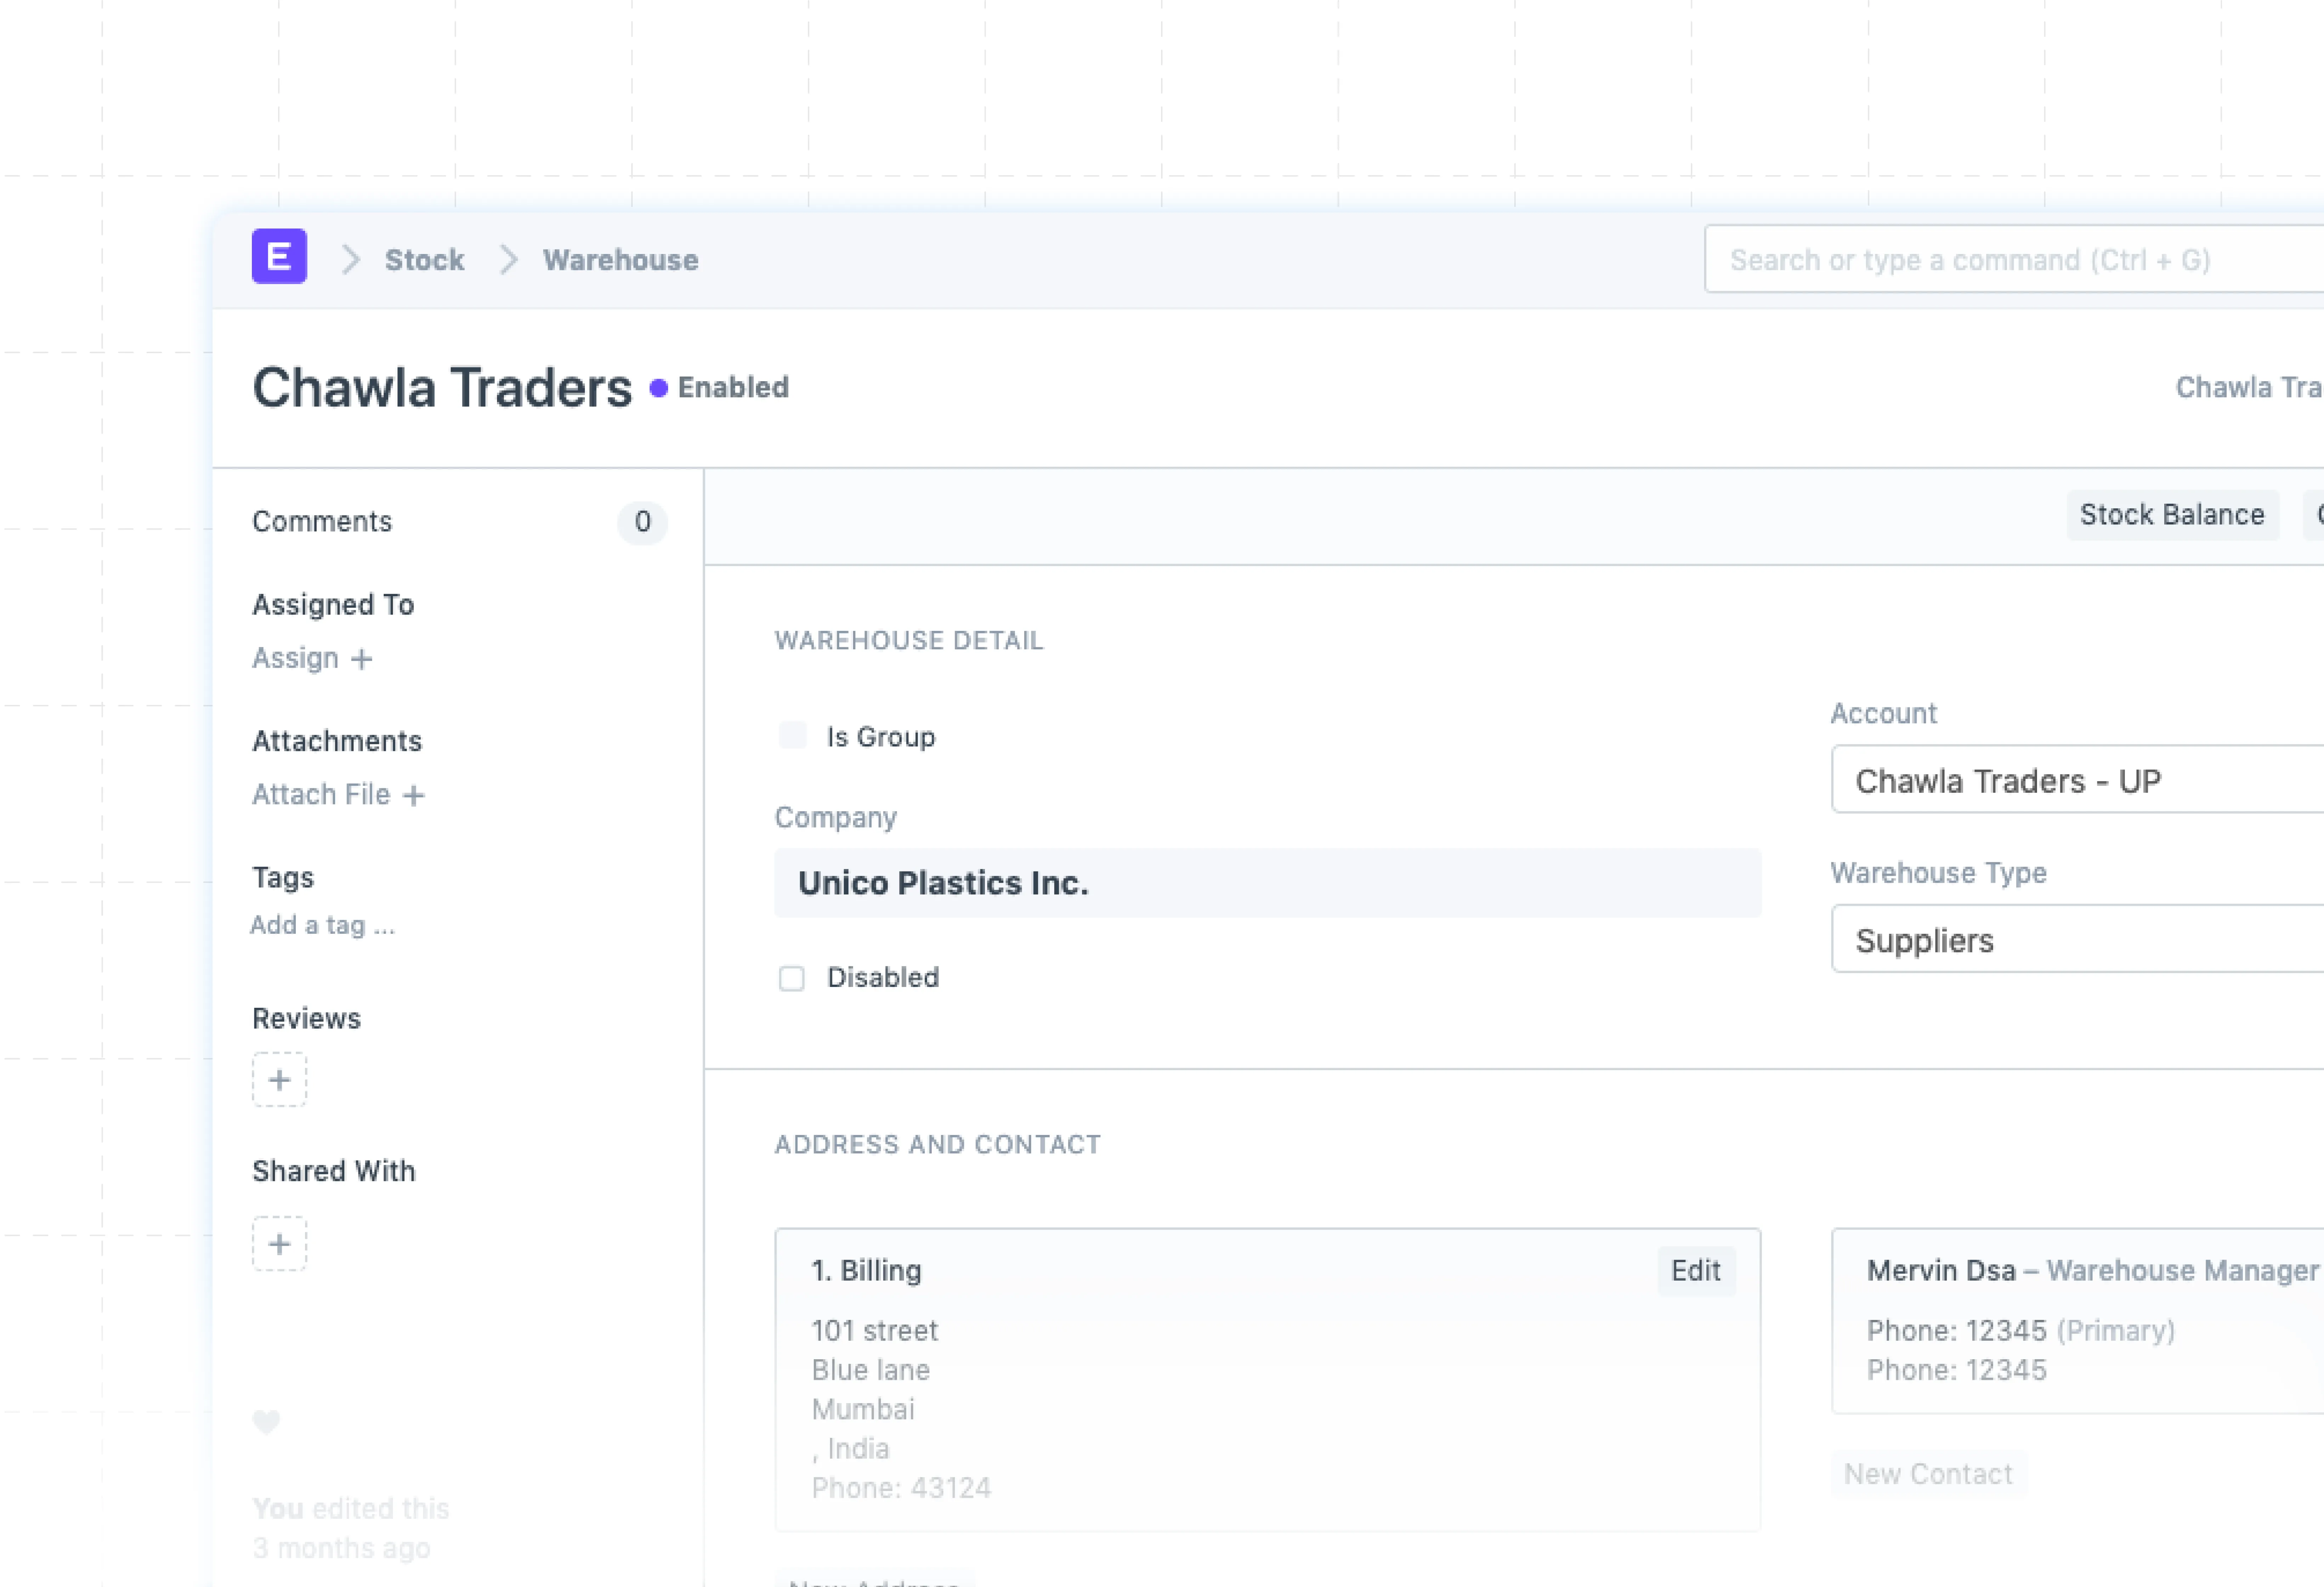Image resolution: width=2324 pixels, height=1587 pixels.
Task: Go to Stock in the breadcrumb
Action: click(x=424, y=260)
